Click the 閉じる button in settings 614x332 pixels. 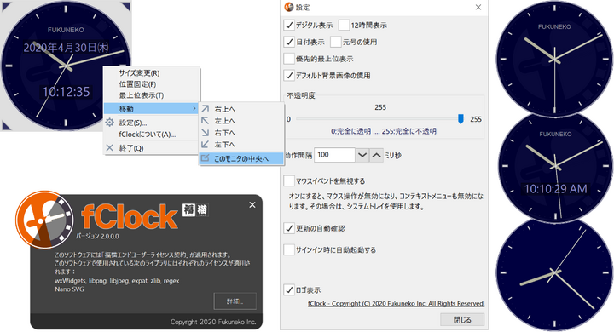pyautogui.click(x=462, y=319)
